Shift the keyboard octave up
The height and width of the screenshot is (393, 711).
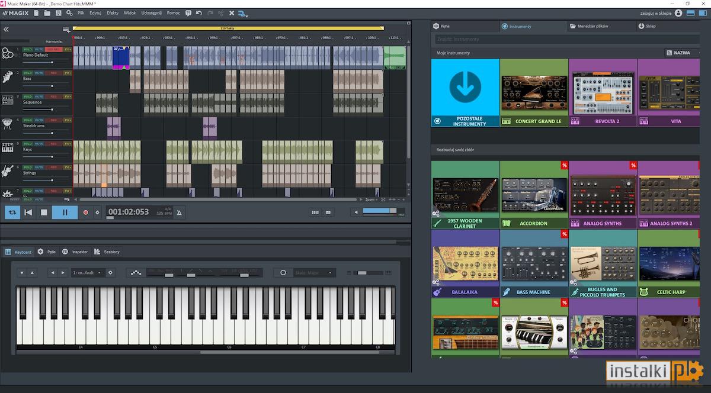click(33, 272)
